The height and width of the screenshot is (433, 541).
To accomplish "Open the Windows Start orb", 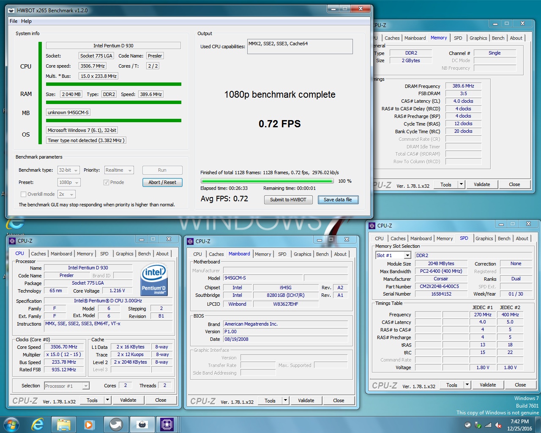I will (x=11, y=425).
